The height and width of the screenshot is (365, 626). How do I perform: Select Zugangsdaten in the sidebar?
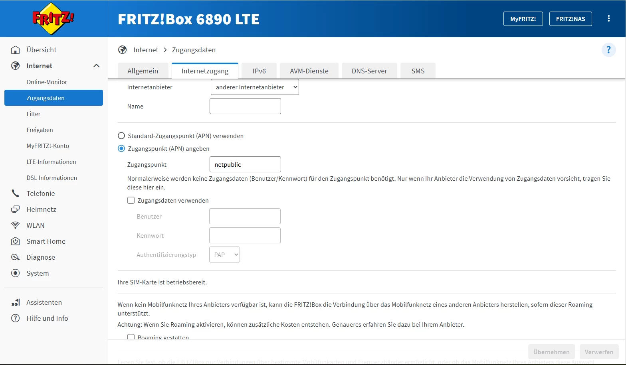(x=53, y=98)
